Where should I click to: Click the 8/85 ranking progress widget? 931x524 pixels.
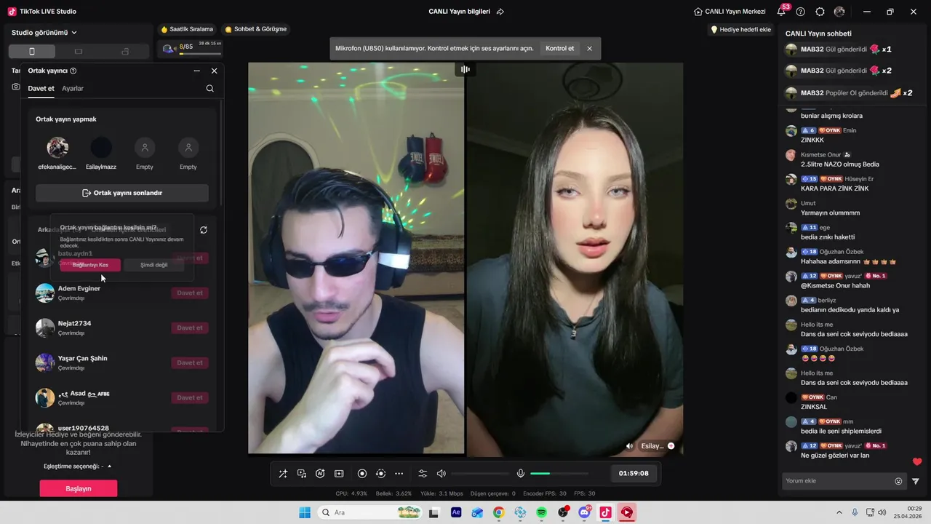(x=191, y=48)
